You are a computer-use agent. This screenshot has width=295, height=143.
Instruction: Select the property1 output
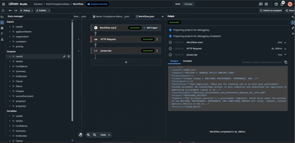point(21,101)
